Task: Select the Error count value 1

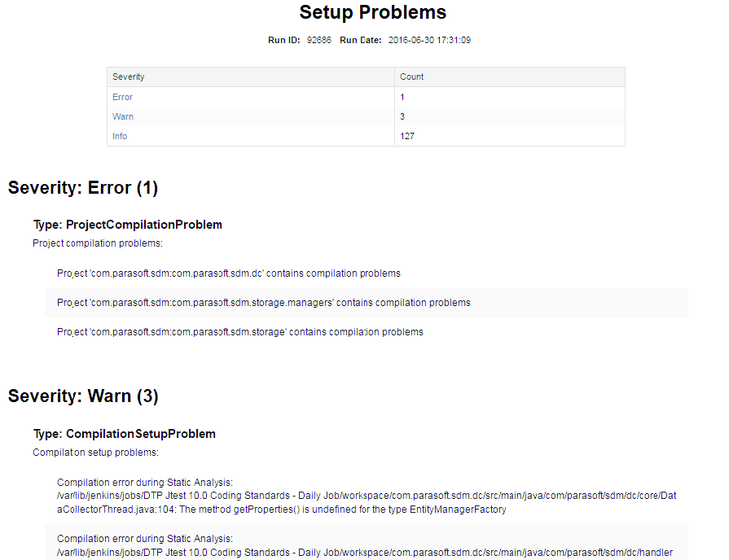Action: pyautogui.click(x=402, y=97)
